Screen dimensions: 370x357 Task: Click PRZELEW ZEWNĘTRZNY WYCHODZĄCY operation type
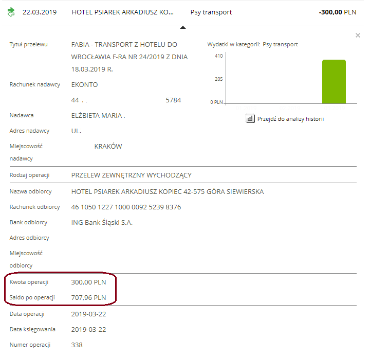pos(131,175)
